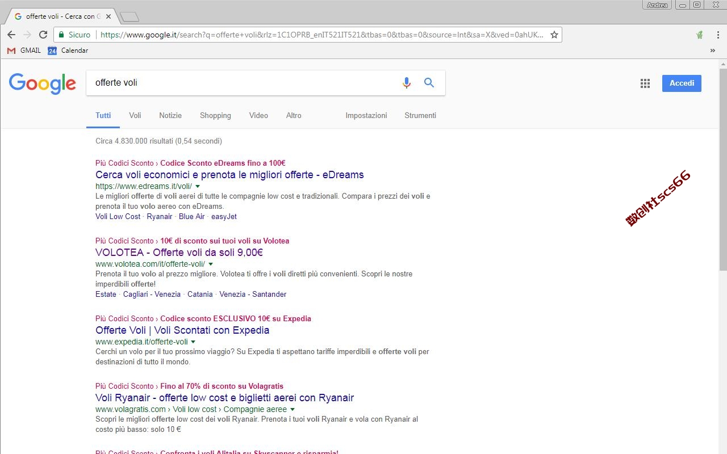This screenshot has width=727, height=454.
Task: Click 'Più Codici Sconto' above the eDreams result
Action: pos(124,163)
